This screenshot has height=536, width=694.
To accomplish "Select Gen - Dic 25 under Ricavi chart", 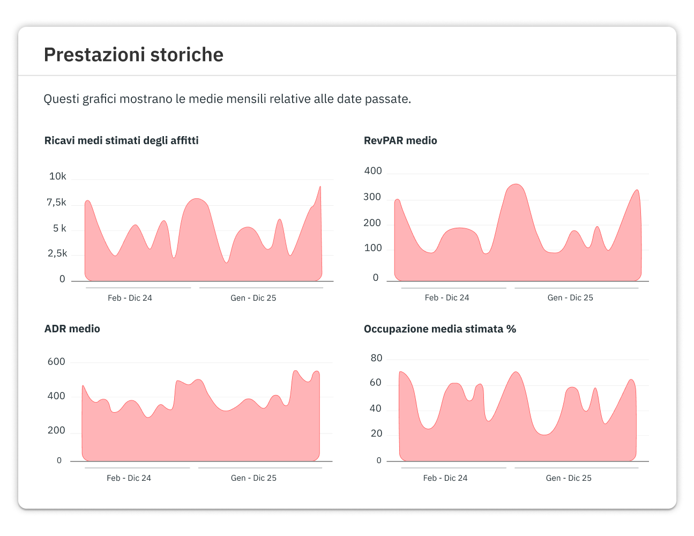I will point(253,298).
